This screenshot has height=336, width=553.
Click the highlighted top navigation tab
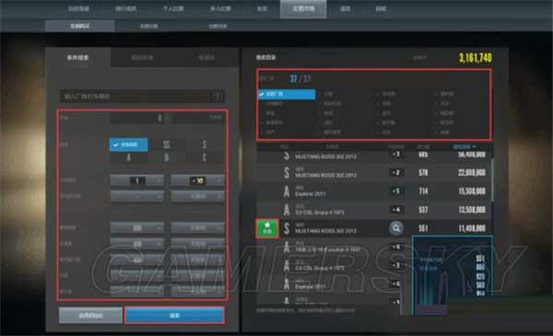[x=303, y=9]
